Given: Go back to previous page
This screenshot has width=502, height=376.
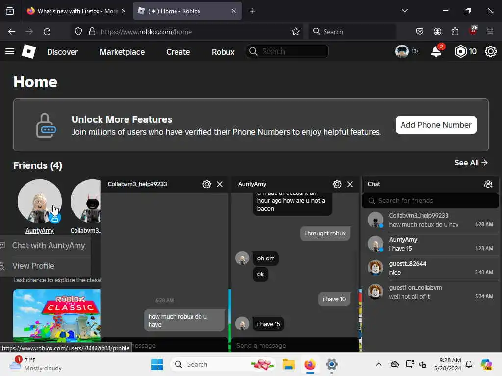Looking at the screenshot, I should pyautogui.click(x=12, y=32).
